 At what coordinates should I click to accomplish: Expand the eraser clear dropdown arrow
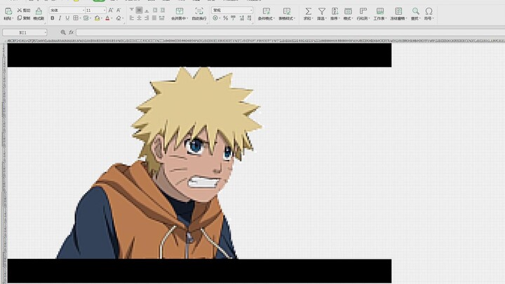click(x=123, y=18)
